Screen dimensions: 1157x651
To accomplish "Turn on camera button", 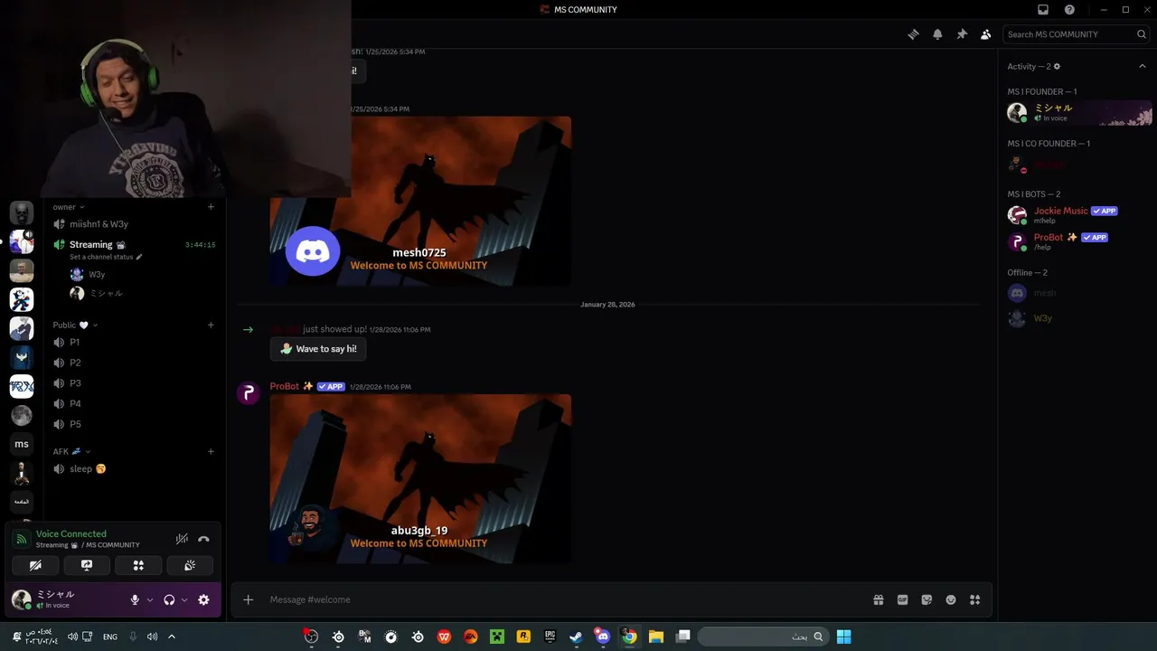I will [x=35, y=565].
